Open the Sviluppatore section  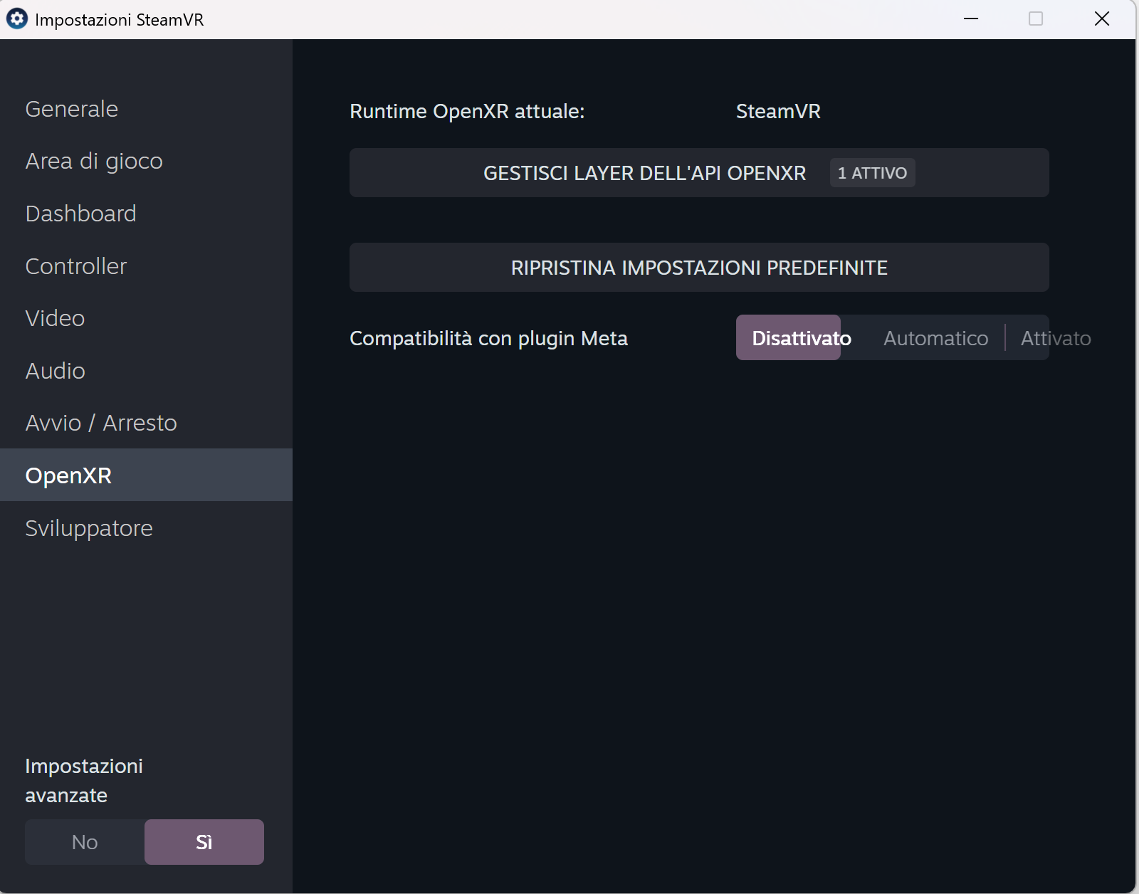[146, 527]
